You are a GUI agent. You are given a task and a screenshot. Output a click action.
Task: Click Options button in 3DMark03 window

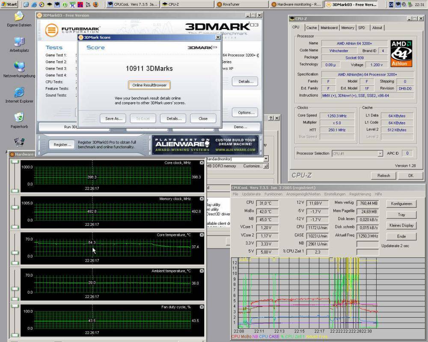245,112
